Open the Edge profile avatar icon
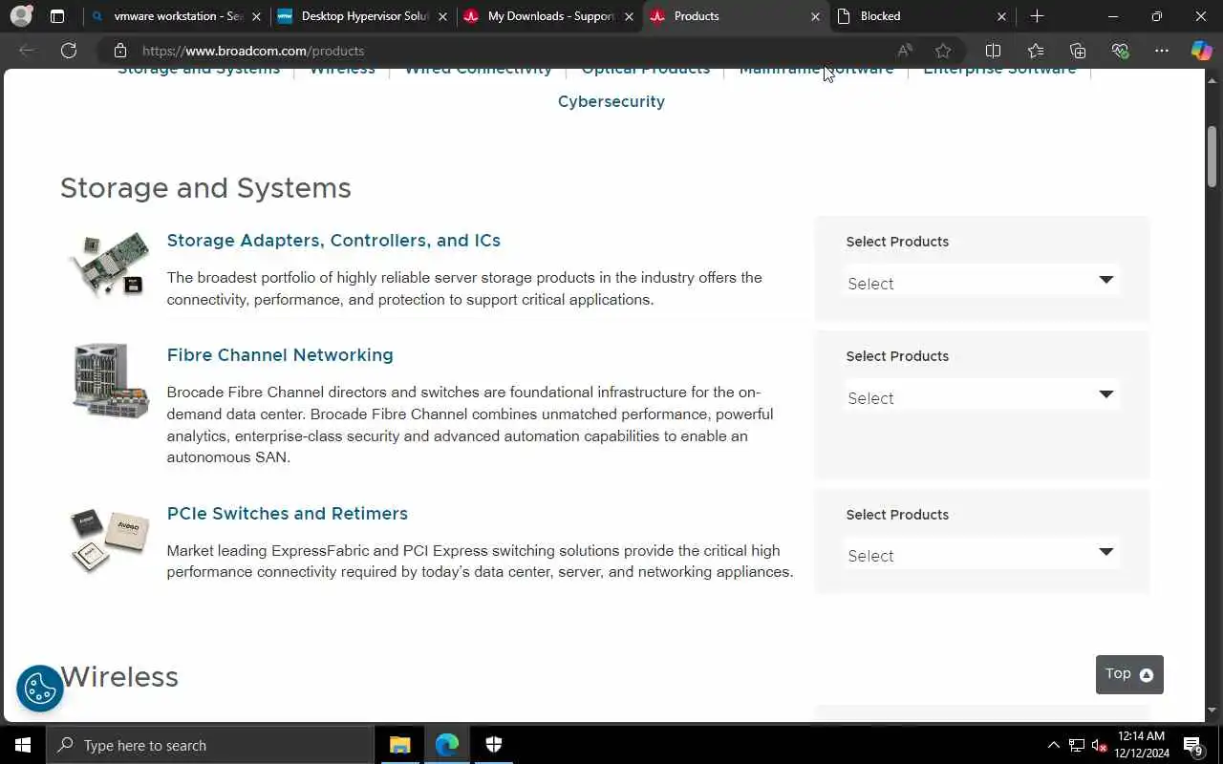This screenshot has width=1223, height=764. point(21,16)
